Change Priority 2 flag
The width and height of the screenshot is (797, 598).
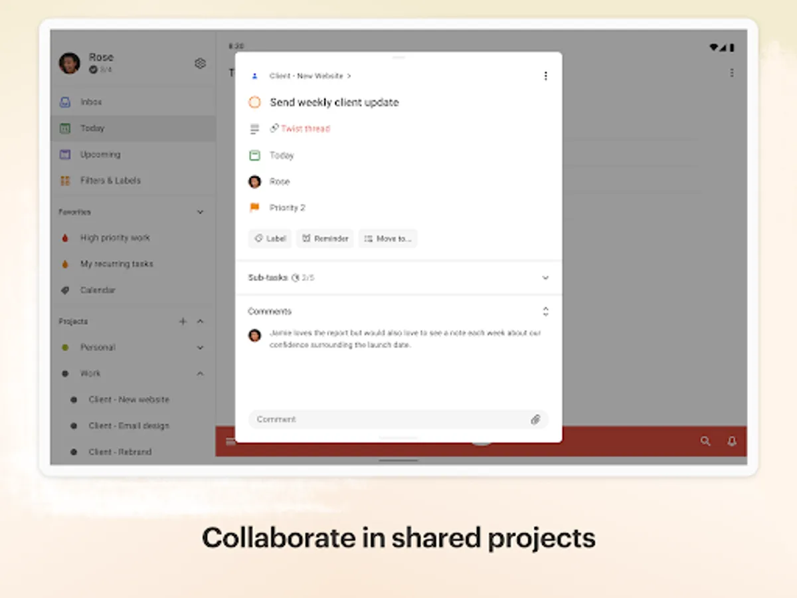point(288,208)
